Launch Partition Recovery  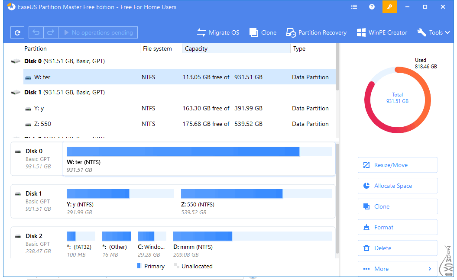coord(316,32)
